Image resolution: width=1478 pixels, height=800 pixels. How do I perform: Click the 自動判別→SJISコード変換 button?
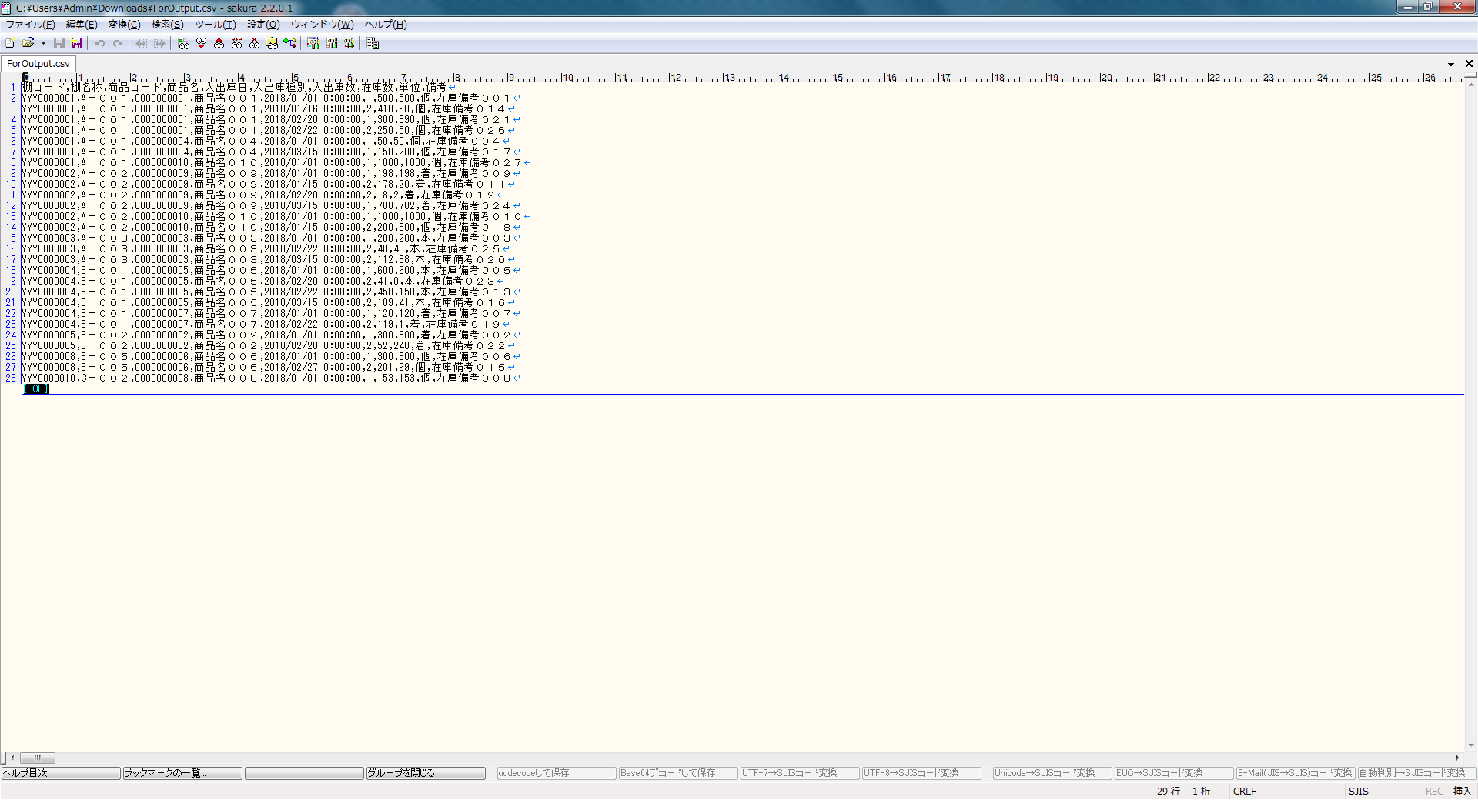(1417, 773)
